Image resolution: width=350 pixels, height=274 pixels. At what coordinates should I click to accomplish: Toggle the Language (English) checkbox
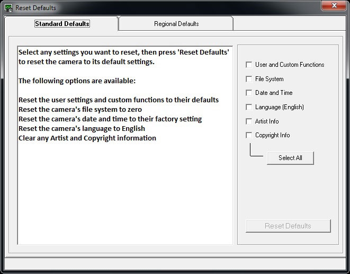point(249,107)
